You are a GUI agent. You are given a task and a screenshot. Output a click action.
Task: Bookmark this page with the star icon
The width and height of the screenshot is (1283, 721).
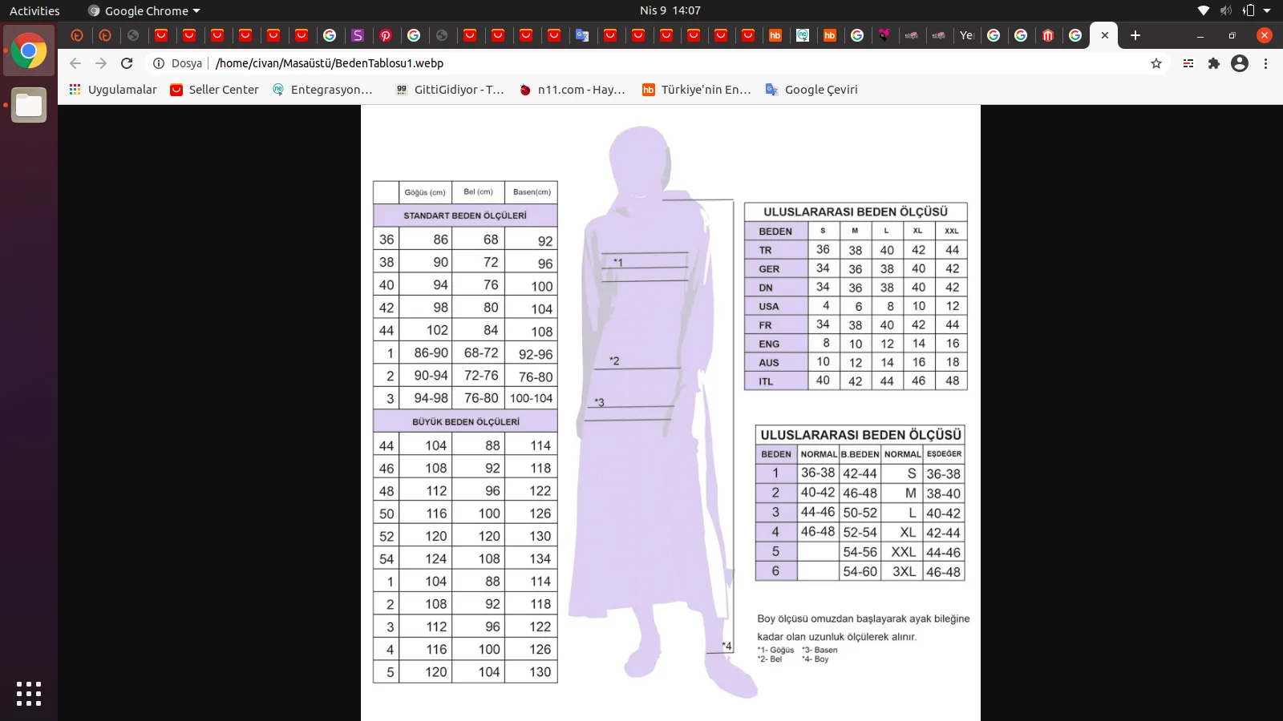click(1156, 63)
